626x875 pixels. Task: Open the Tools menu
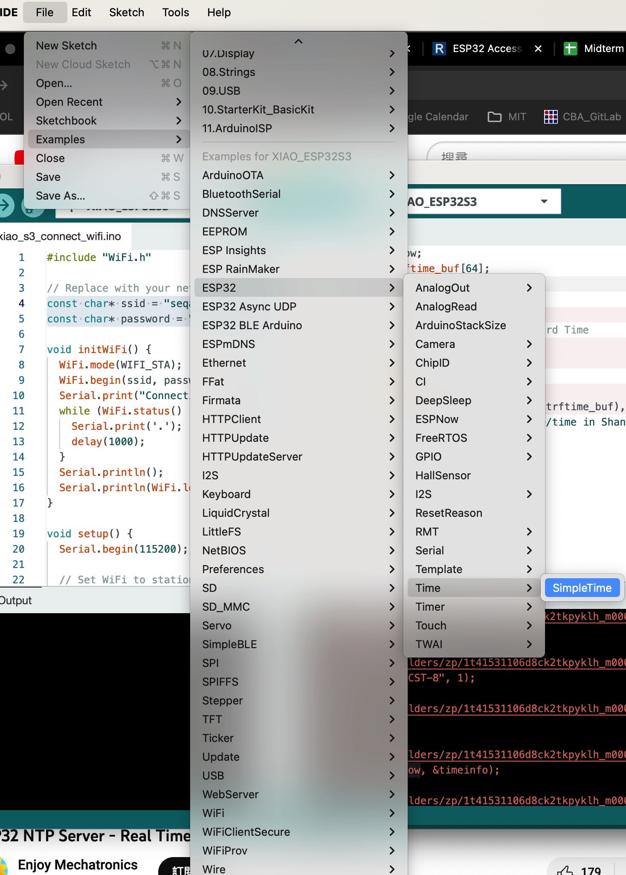175,12
